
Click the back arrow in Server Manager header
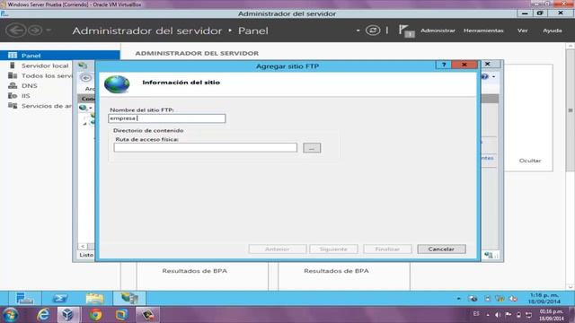tap(16, 30)
